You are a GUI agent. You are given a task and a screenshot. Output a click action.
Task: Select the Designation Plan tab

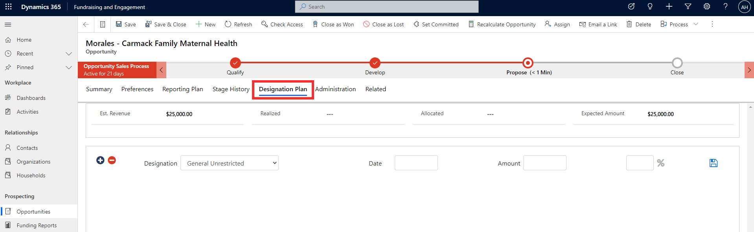pos(283,89)
